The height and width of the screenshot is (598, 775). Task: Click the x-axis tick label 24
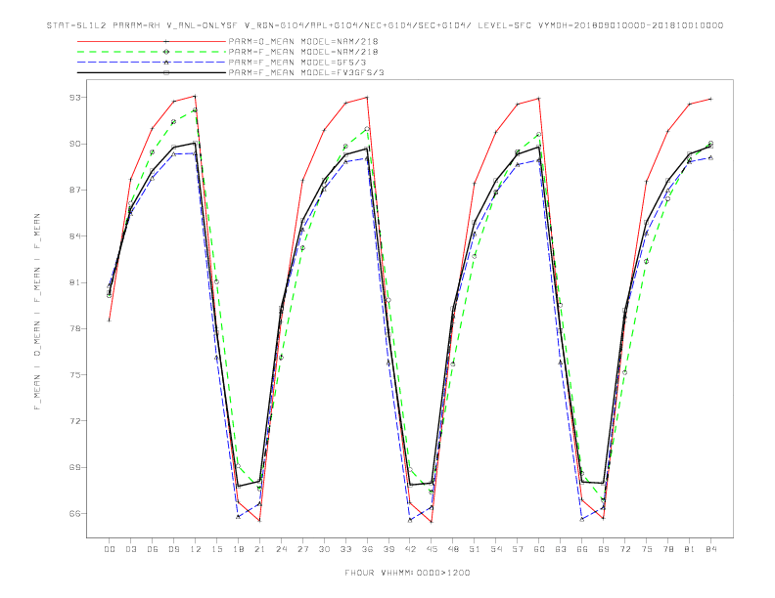pos(281,549)
